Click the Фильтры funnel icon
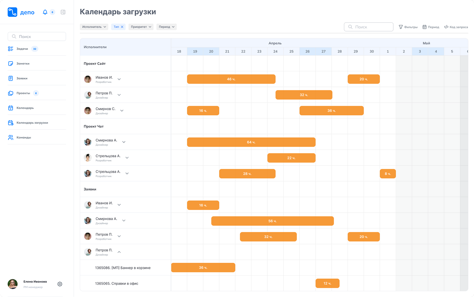 point(401,27)
